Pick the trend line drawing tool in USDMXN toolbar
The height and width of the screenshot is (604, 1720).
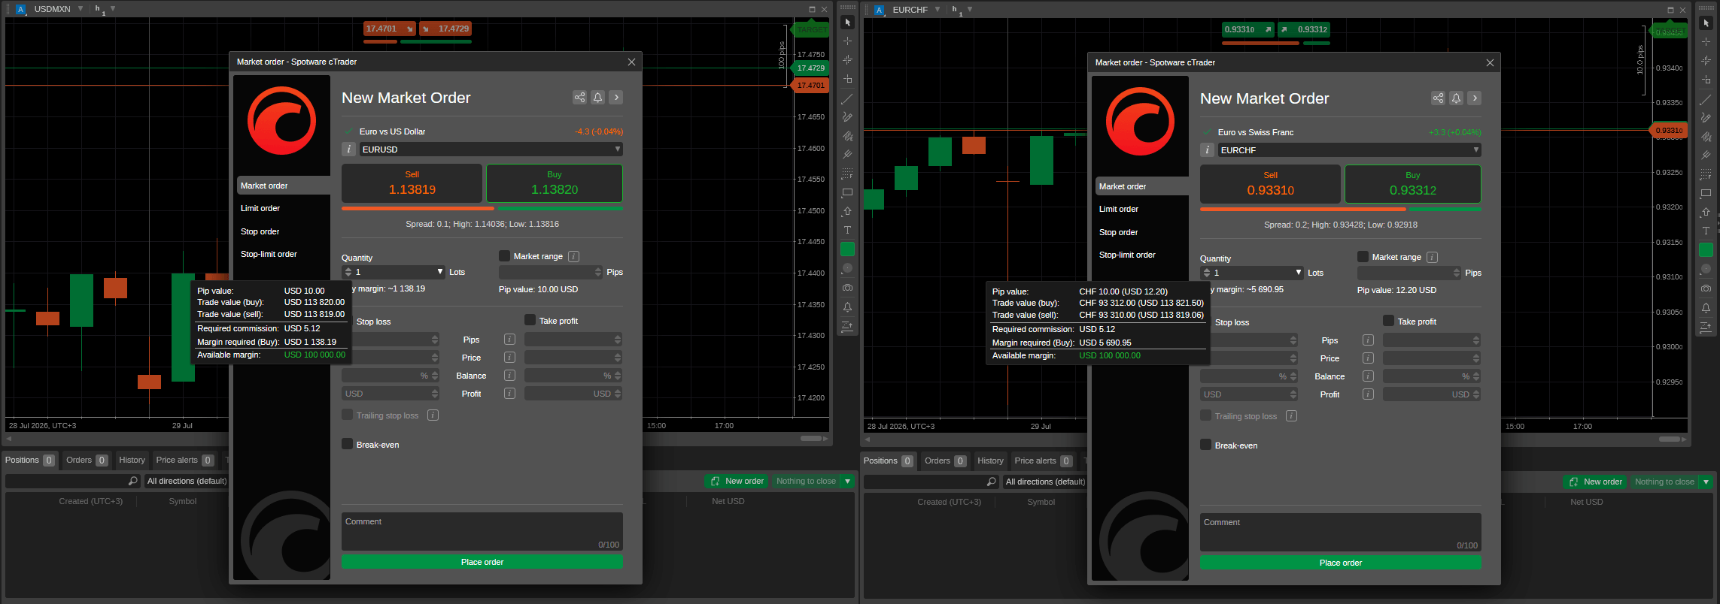[847, 98]
